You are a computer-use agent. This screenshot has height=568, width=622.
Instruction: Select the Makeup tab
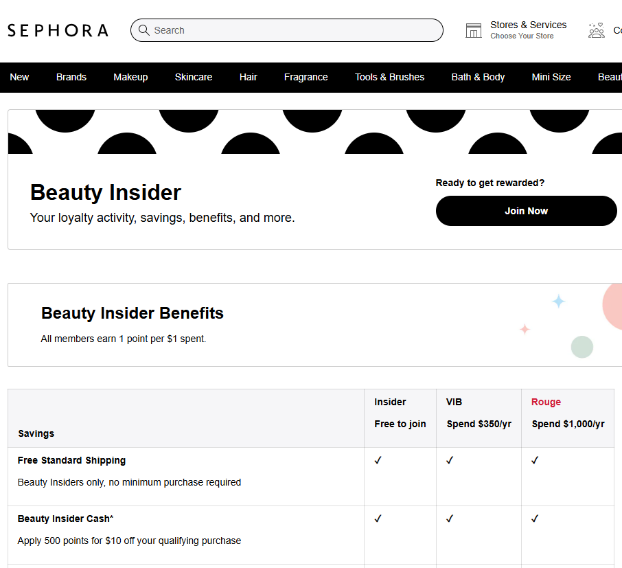tap(130, 77)
